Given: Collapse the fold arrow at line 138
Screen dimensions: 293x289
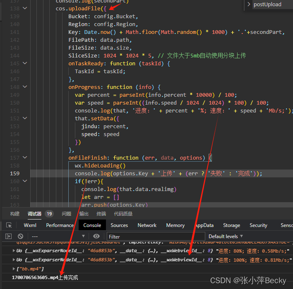Looking at the screenshot, I should [x=25, y=8].
